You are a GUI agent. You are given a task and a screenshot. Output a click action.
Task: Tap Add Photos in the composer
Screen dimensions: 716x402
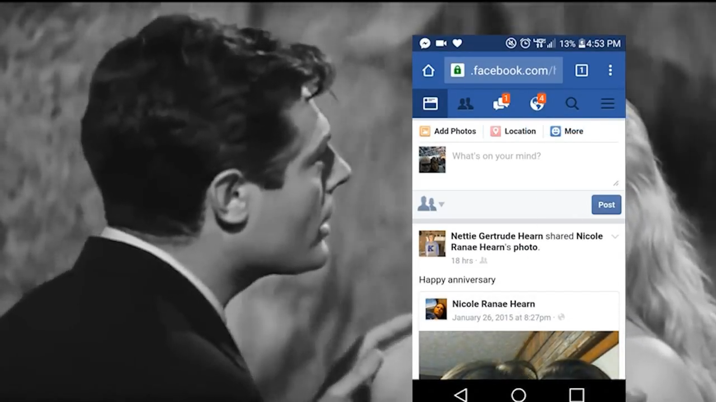448,131
